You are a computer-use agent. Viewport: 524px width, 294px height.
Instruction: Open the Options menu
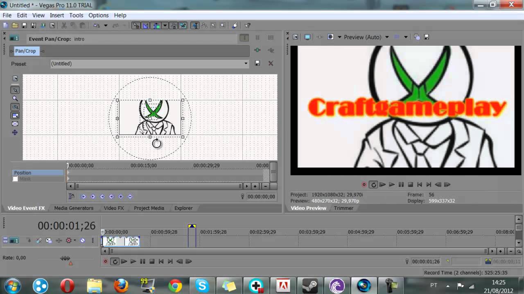click(99, 15)
